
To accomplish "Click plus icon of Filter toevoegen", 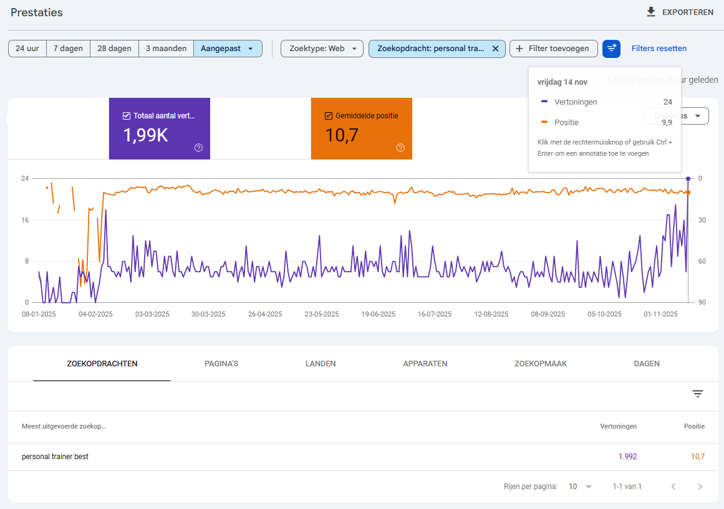I will (519, 49).
